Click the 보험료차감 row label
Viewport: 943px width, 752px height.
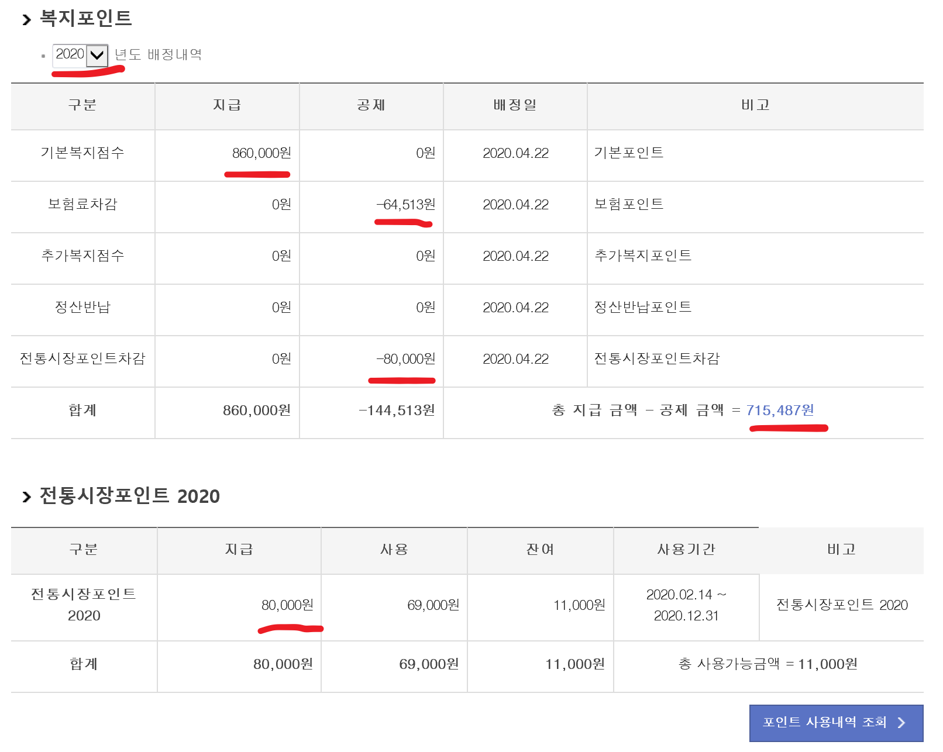[x=82, y=204]
